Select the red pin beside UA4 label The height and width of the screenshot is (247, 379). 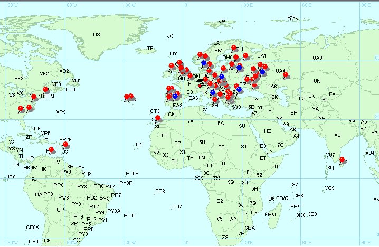(286, 74)
